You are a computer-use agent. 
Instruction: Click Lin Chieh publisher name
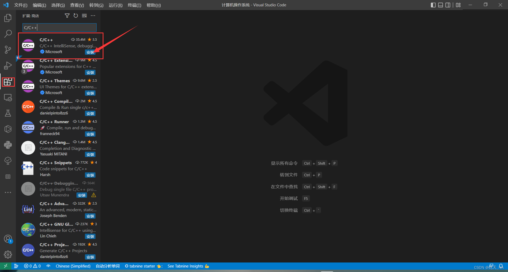[48, 236]
